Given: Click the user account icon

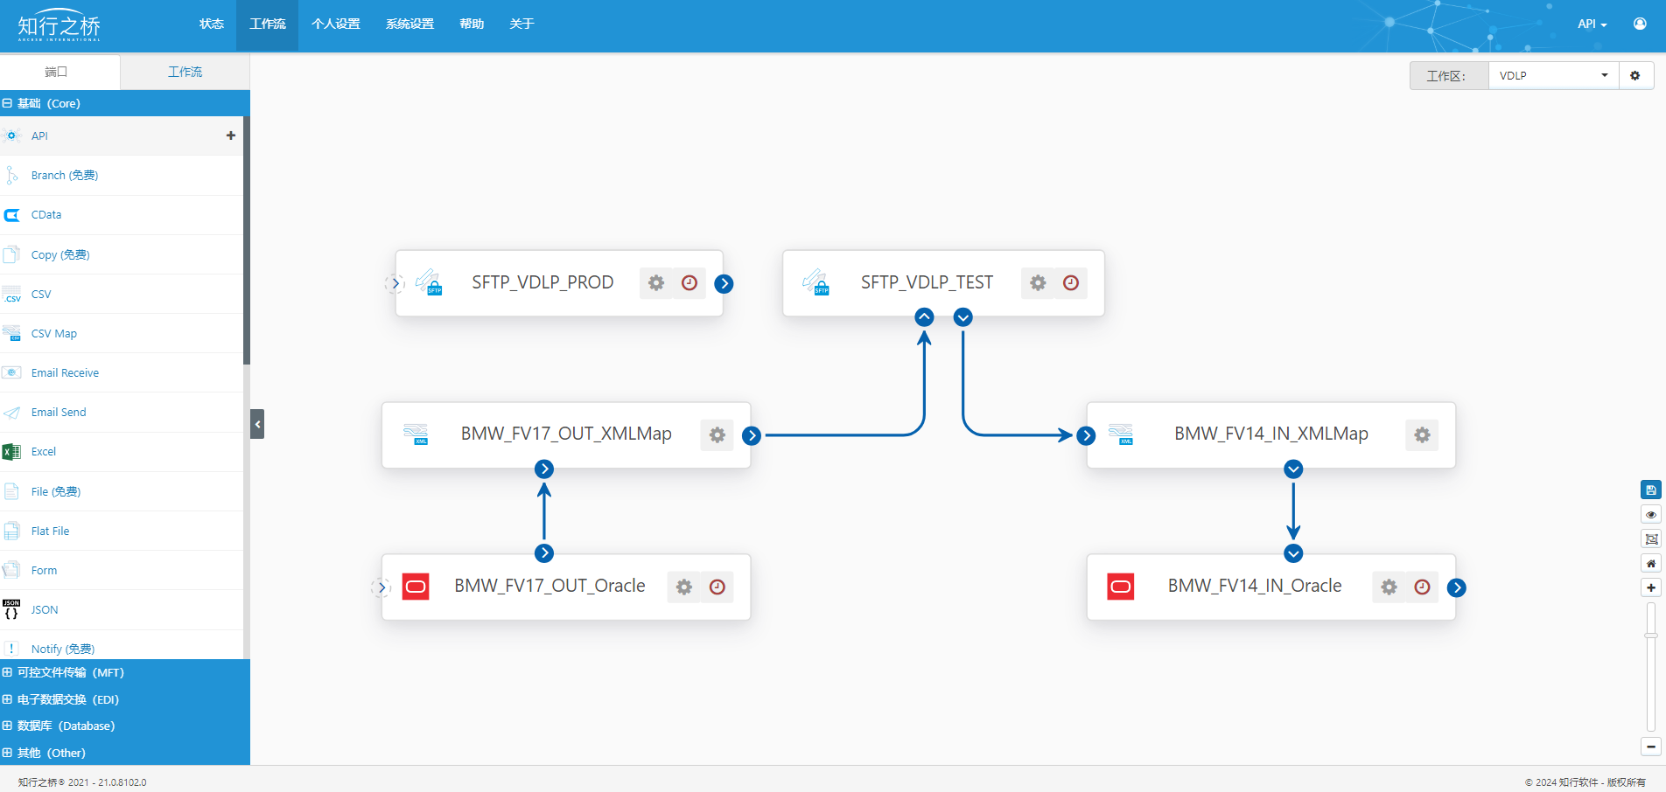Looking at the screenshot, I should (x=1640, y=24).
